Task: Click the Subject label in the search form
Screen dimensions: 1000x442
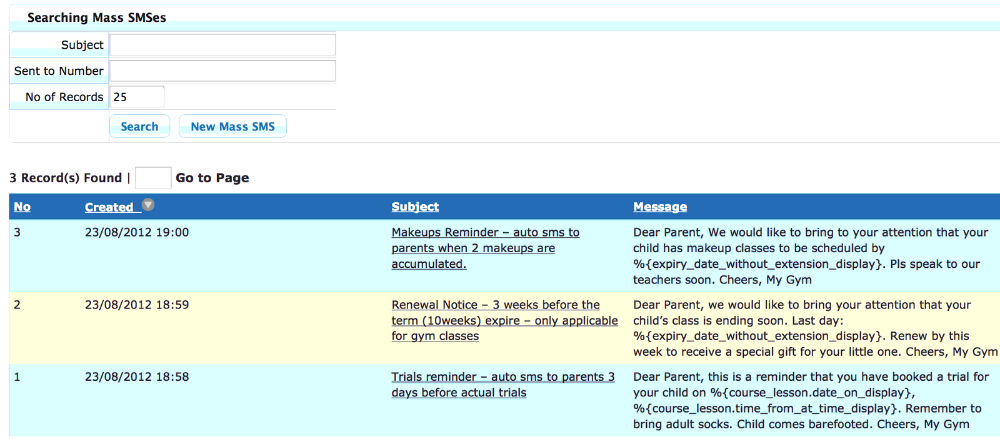Action: (x=82, y=45)
